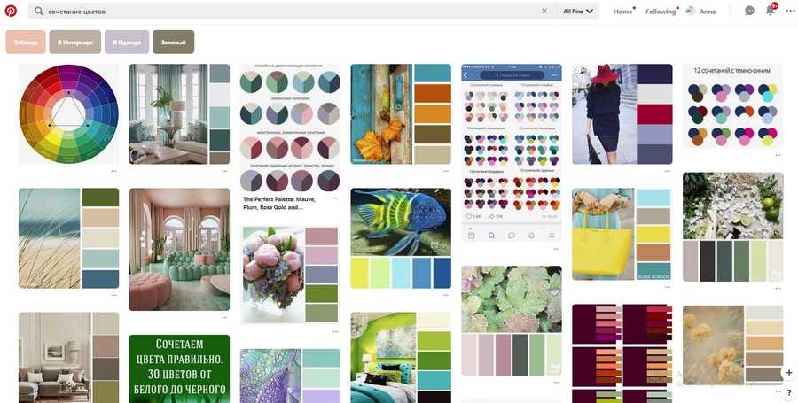The width and height of the screenshot is (798, 403).
Task: Open the 12 сочетаний с темно-синим pin
Action: click(x=733, y=106)
